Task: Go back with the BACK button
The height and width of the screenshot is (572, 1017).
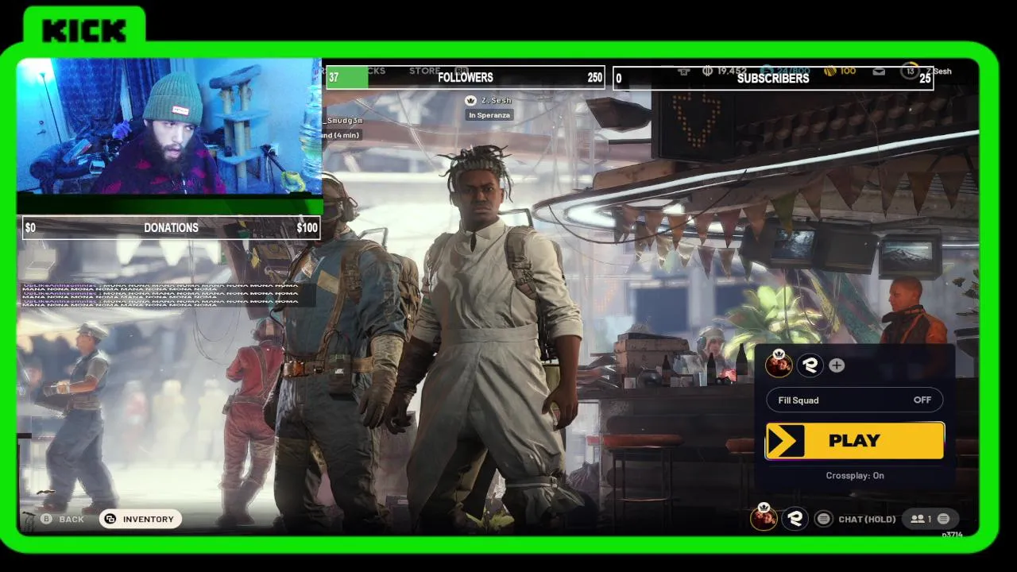Action: [62, 519]
